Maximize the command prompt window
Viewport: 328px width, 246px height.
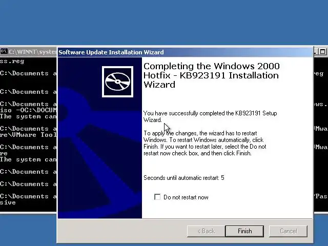[323, 51]
